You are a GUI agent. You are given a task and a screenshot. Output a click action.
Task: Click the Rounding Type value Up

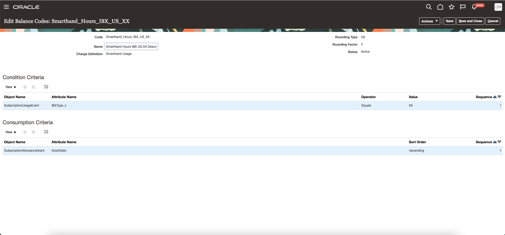pos(363,37)
